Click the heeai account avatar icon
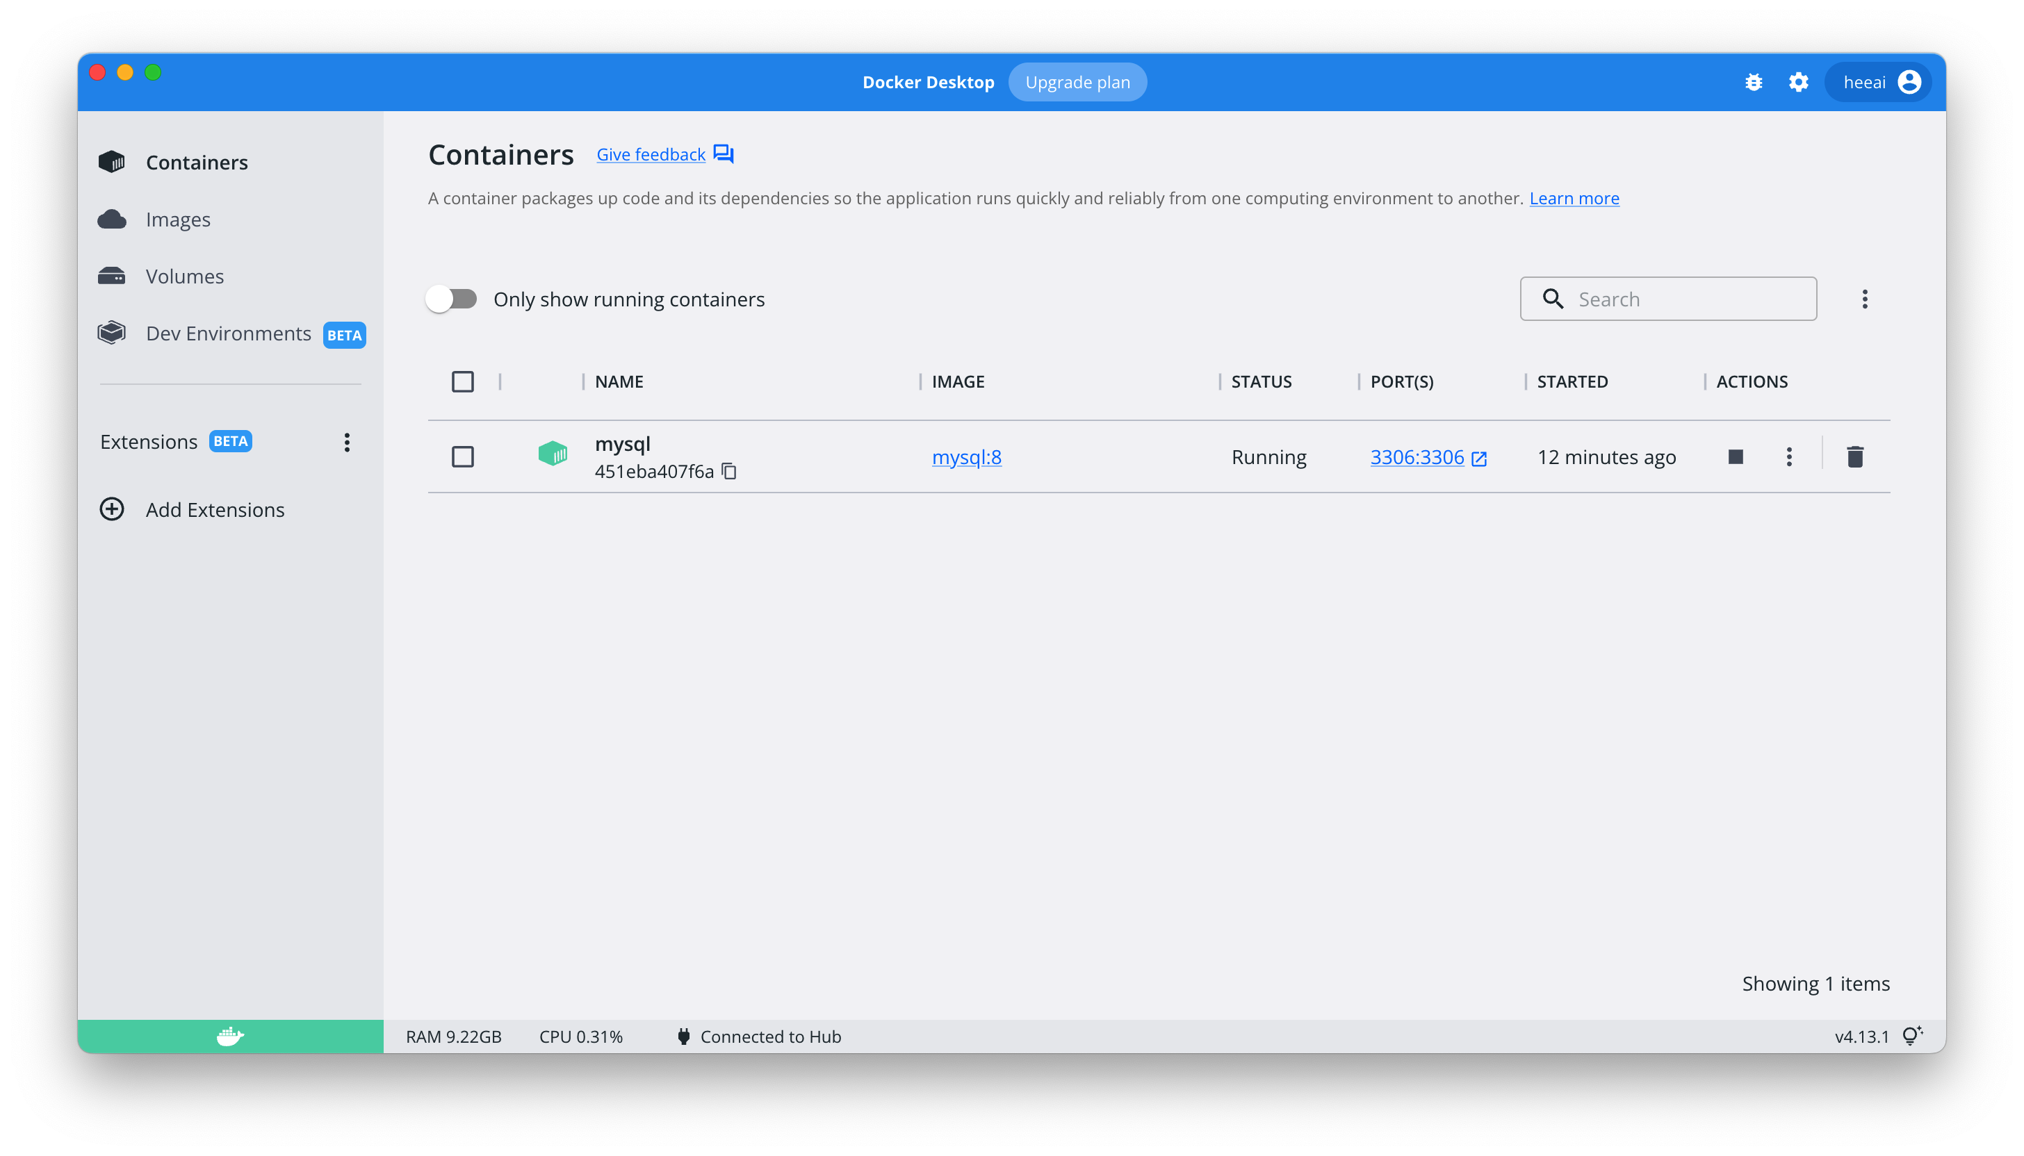The height and width of the screenshot is (1156, 2024). [x=1909, y=82]
